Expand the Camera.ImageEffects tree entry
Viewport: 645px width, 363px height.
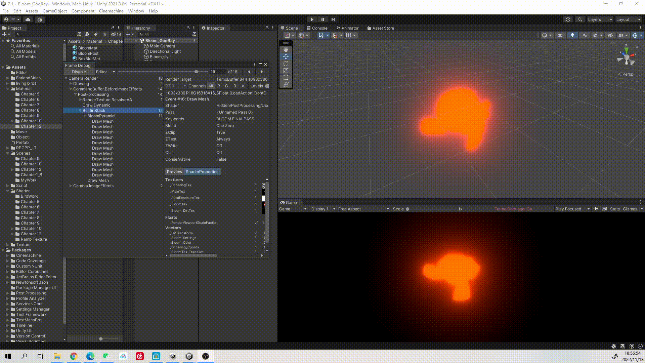pyautogui.click(x=71, y=186)
